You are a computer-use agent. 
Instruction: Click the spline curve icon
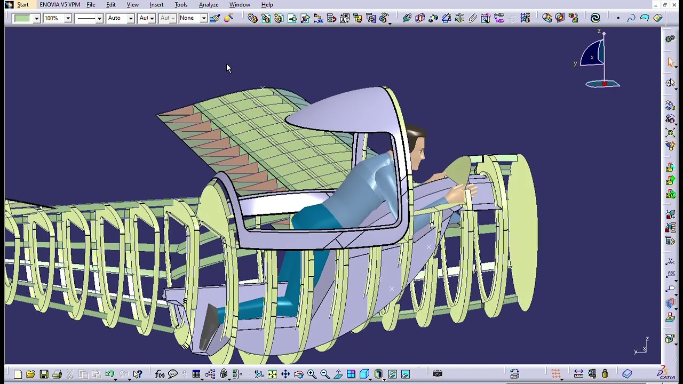[631, 18]
